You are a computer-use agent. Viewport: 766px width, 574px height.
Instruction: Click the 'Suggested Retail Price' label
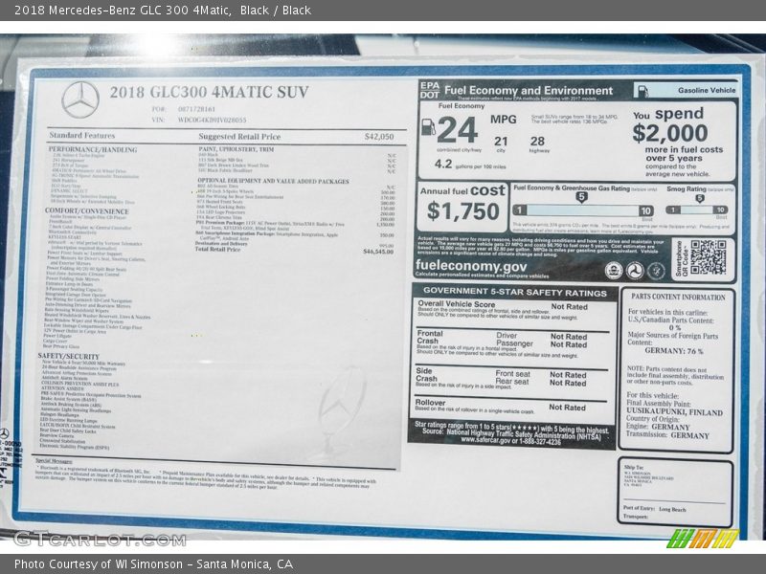(x=239, y=137)
